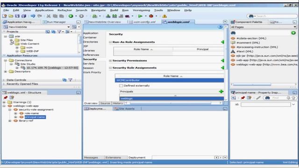Toggle the Defined externally checkbox

coord(121,86)
